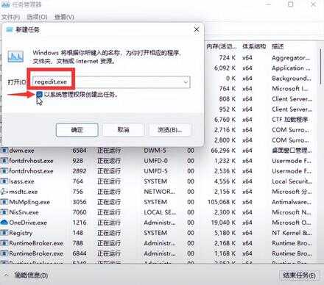Click the DWM-5 user name cell
The image size is (324, 285).
tap(155, 151)
